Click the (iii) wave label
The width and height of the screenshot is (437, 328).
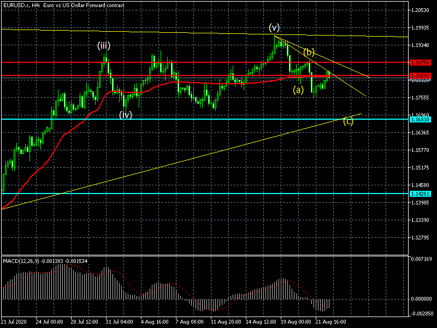(104, 45)
